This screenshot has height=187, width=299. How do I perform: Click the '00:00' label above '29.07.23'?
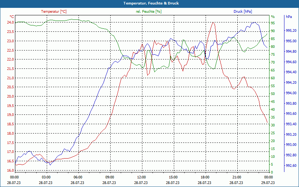pyautogui.click(x=268, y=177)
